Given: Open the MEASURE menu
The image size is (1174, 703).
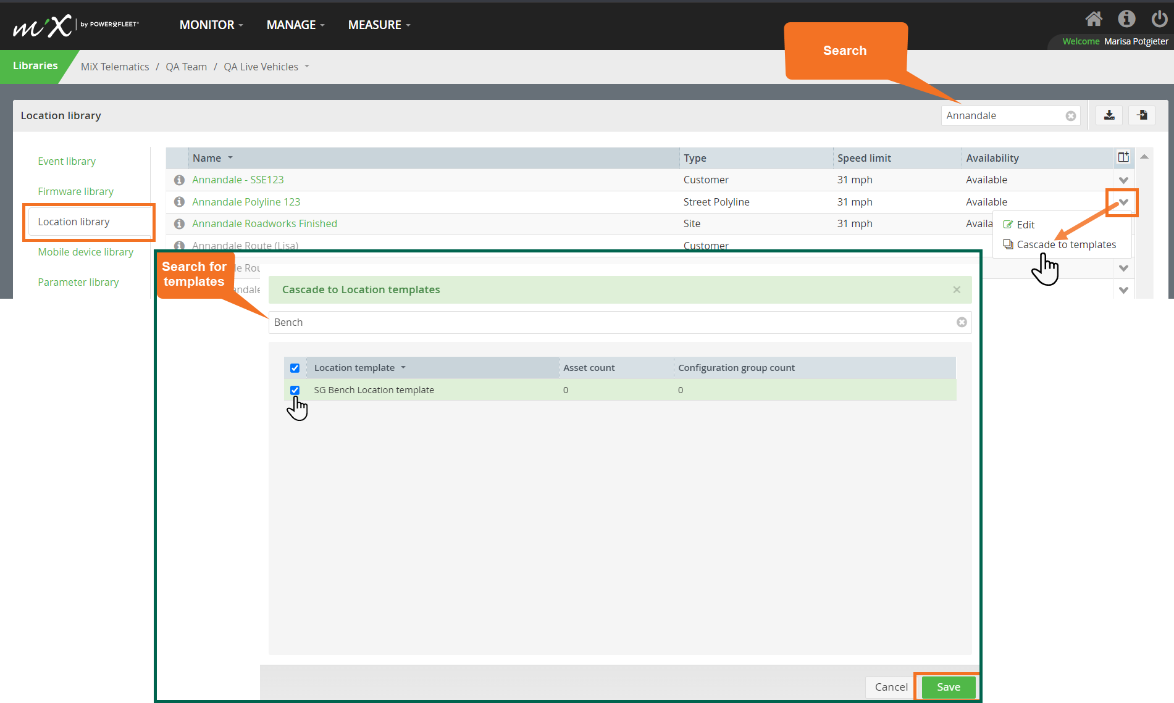Looking at the screenshot, I should [379, 25].
